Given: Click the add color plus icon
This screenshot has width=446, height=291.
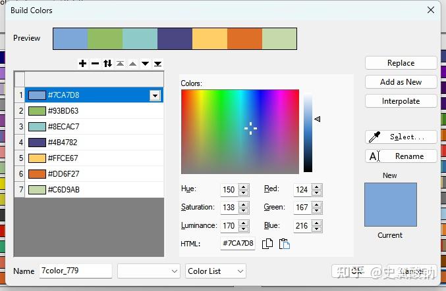Looking at the screenshot, I should click(82, 64).
